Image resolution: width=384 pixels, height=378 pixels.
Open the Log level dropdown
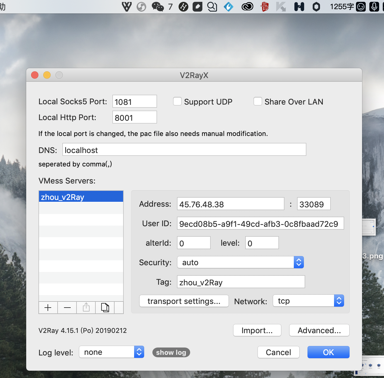click(x=112, y=352)
